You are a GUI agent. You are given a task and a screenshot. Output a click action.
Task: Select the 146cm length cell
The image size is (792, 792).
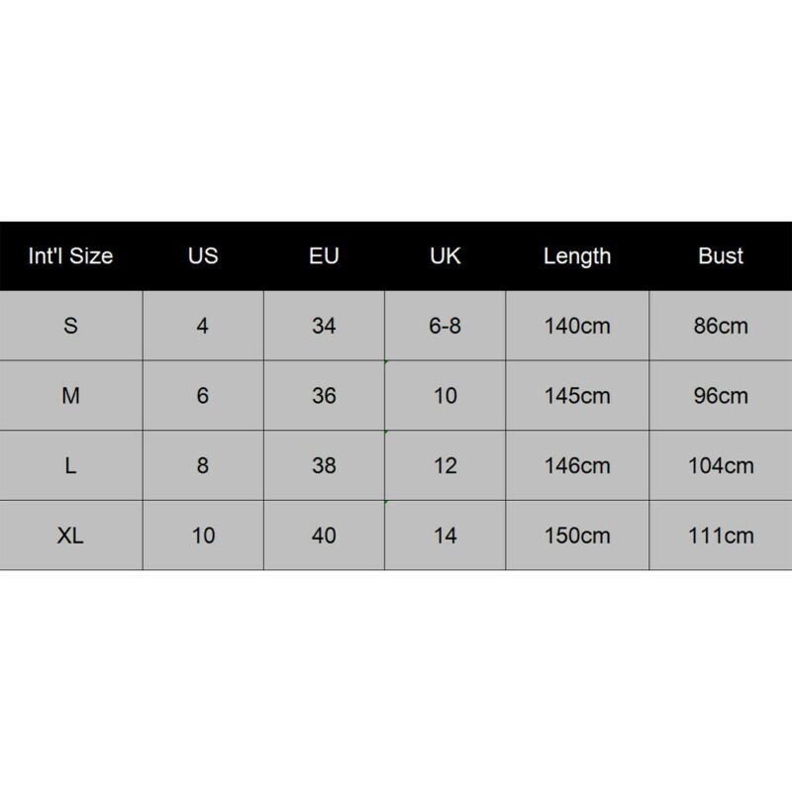point(577,465)
